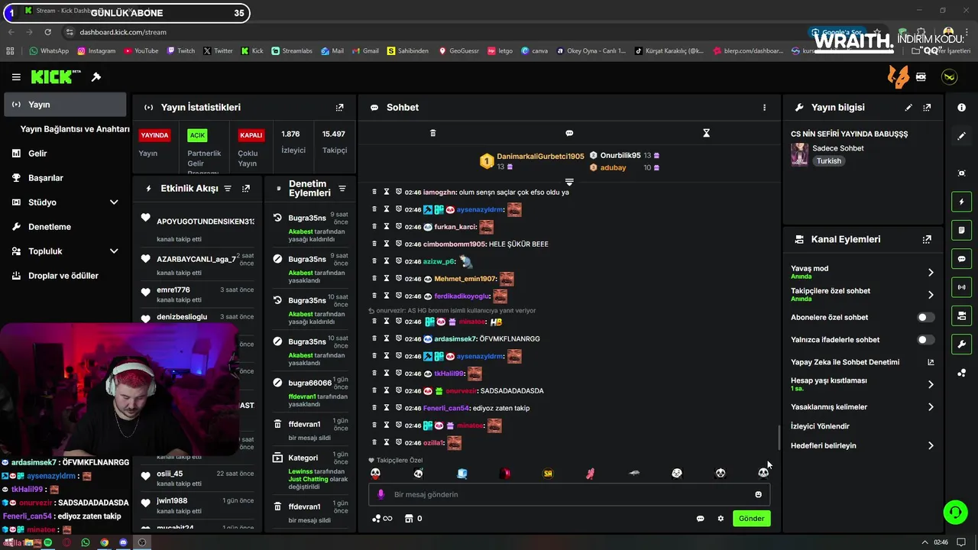Screen dimensions: 978x550
Task: Click the three-dots icon at right sidebar bottom
Action: [x=961, y=373]
